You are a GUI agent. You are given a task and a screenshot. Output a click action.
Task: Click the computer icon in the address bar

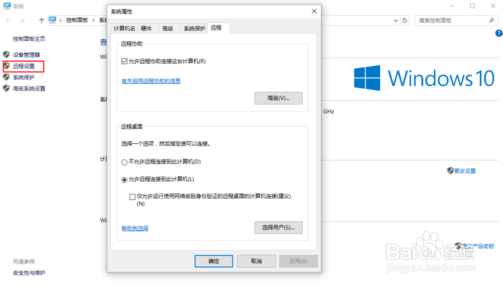tap(52, 20)
